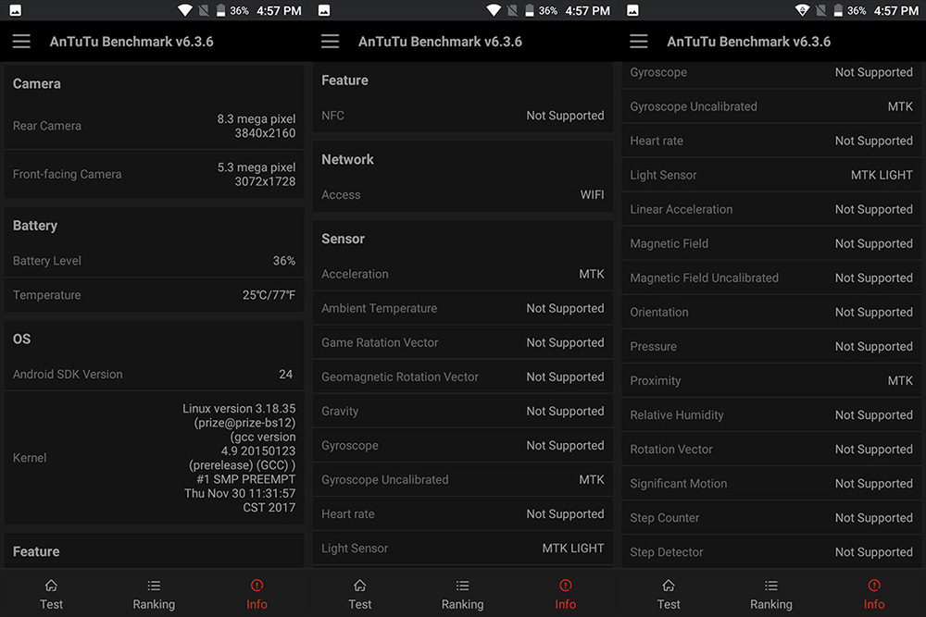Tap Gyroscope Uncalibrated row in middle screenshot
The width and height of the screenshot is (926, 617).
click(462, 479)
